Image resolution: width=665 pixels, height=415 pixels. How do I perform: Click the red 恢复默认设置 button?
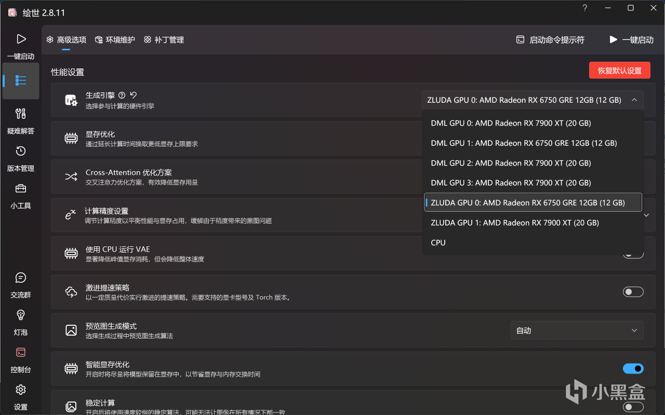(x=620, y=71)
